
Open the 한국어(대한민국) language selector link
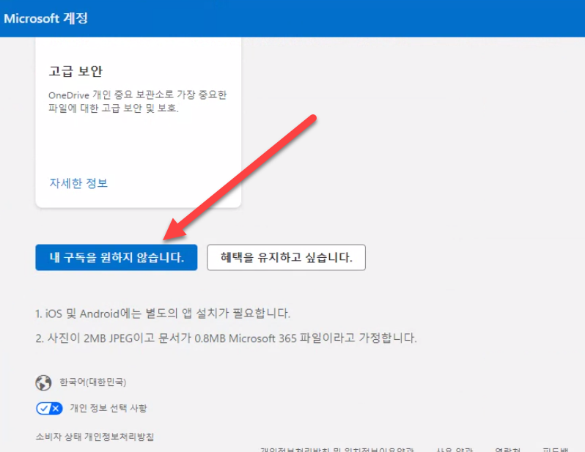point(93,382)
